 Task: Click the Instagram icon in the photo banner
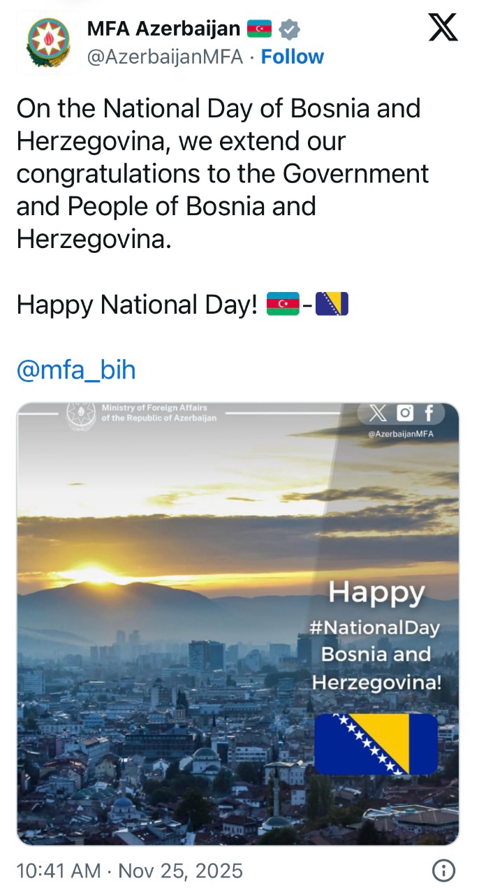(405, 414)
